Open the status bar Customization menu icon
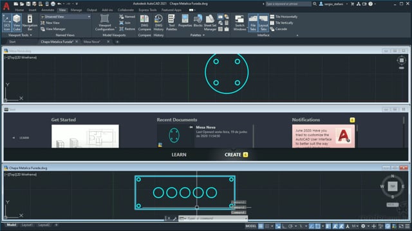Viewport: 412px width, 231px height. point(407,226)
